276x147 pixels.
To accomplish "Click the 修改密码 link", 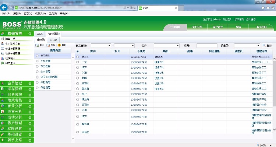I will [x=239, y=20].
